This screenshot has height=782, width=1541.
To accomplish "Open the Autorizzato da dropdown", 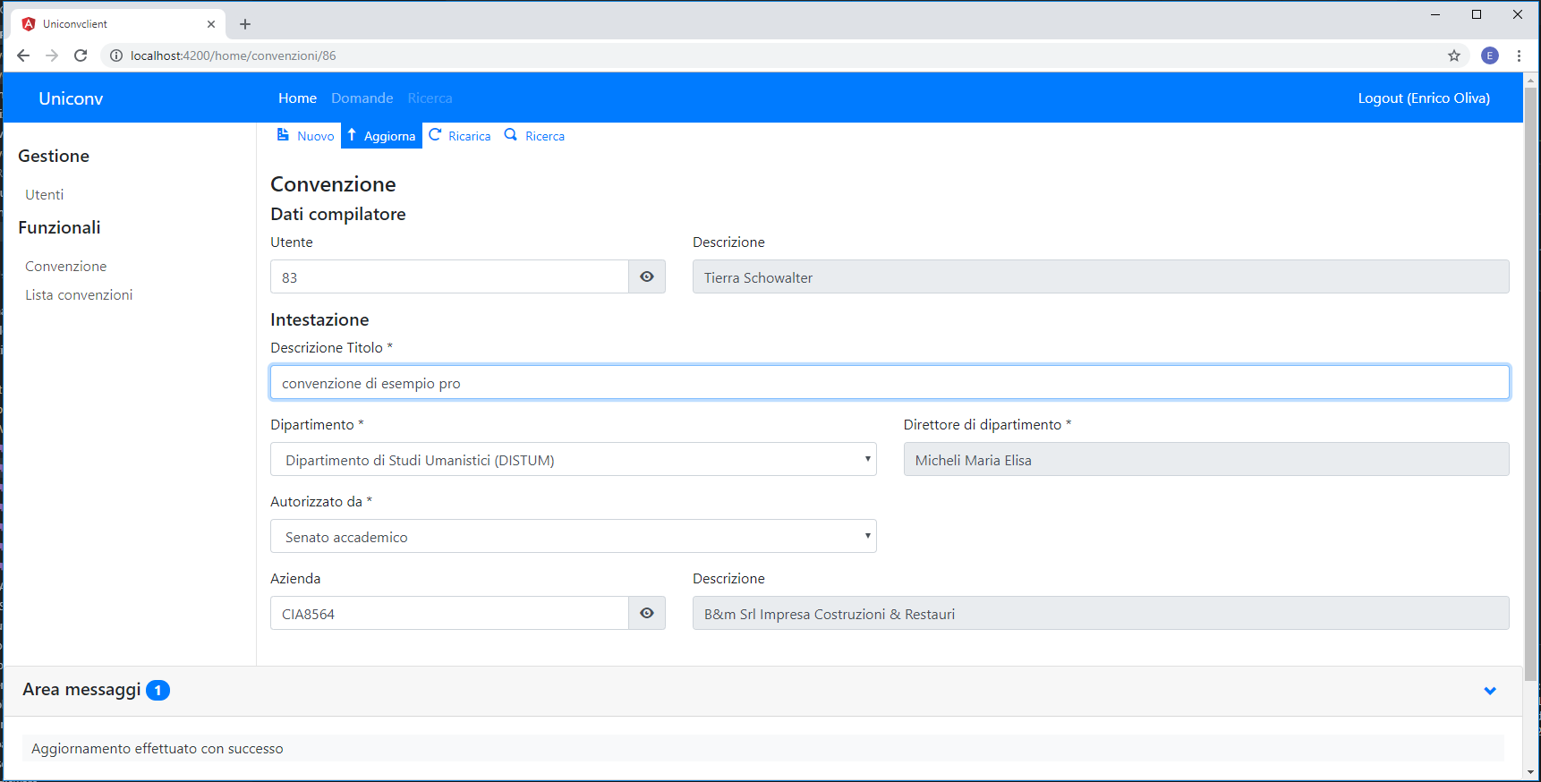I will [x=574, y=537].
